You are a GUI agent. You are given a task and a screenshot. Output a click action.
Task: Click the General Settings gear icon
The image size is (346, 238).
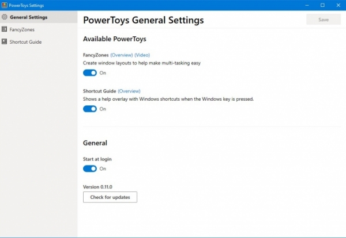[x=5, y=17]
